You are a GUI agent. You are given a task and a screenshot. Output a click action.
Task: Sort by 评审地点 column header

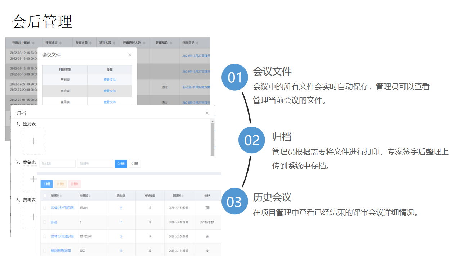pos(61,43)
